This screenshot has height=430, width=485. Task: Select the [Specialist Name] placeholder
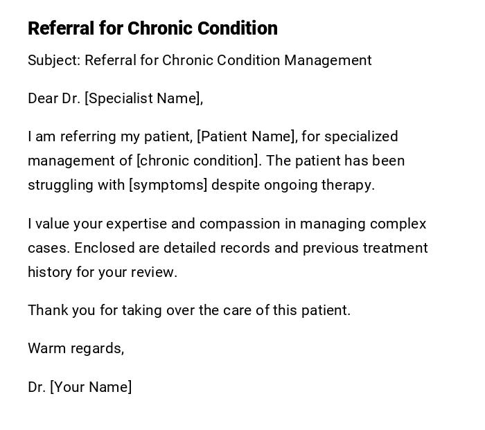[x=143, y=98]
